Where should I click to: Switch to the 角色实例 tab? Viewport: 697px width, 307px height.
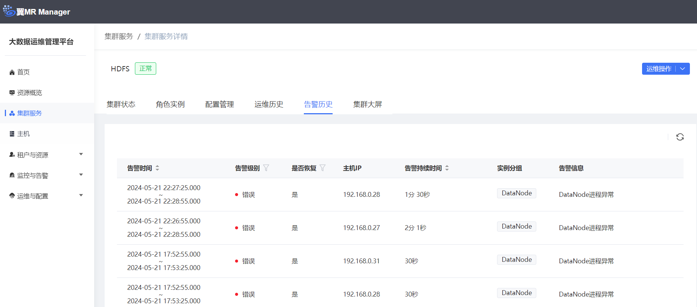pos(170,104)
